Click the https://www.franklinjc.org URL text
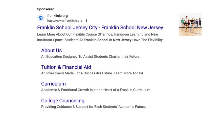Screen dimensions: 223x117 tap(64, 21)
